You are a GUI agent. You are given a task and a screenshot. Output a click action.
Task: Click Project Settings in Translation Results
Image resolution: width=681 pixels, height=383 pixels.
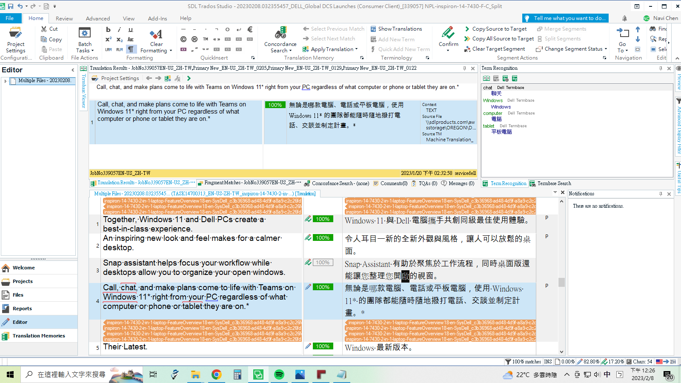point(116,78)
